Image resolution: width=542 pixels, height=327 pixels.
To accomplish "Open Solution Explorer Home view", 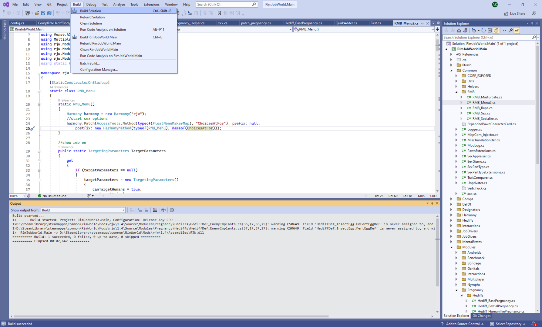I will coord(459,31).
